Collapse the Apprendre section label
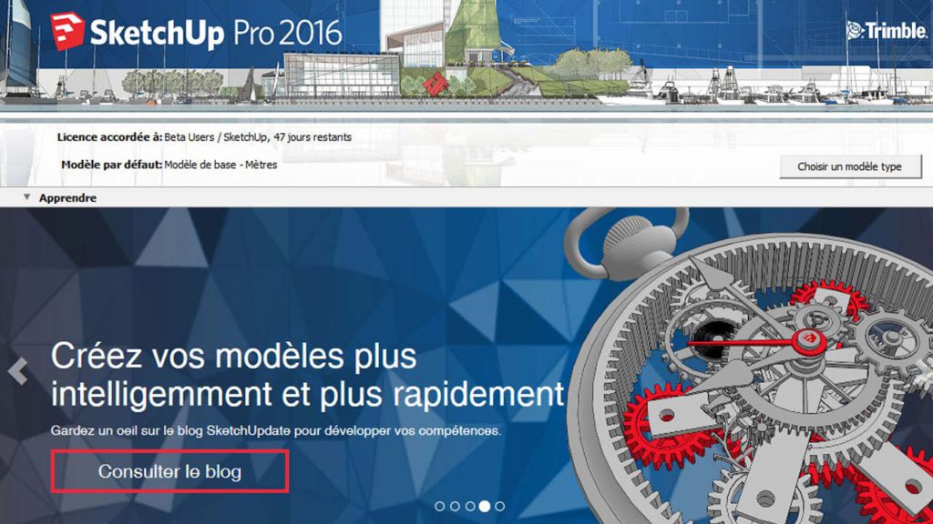 pos(67,197)
